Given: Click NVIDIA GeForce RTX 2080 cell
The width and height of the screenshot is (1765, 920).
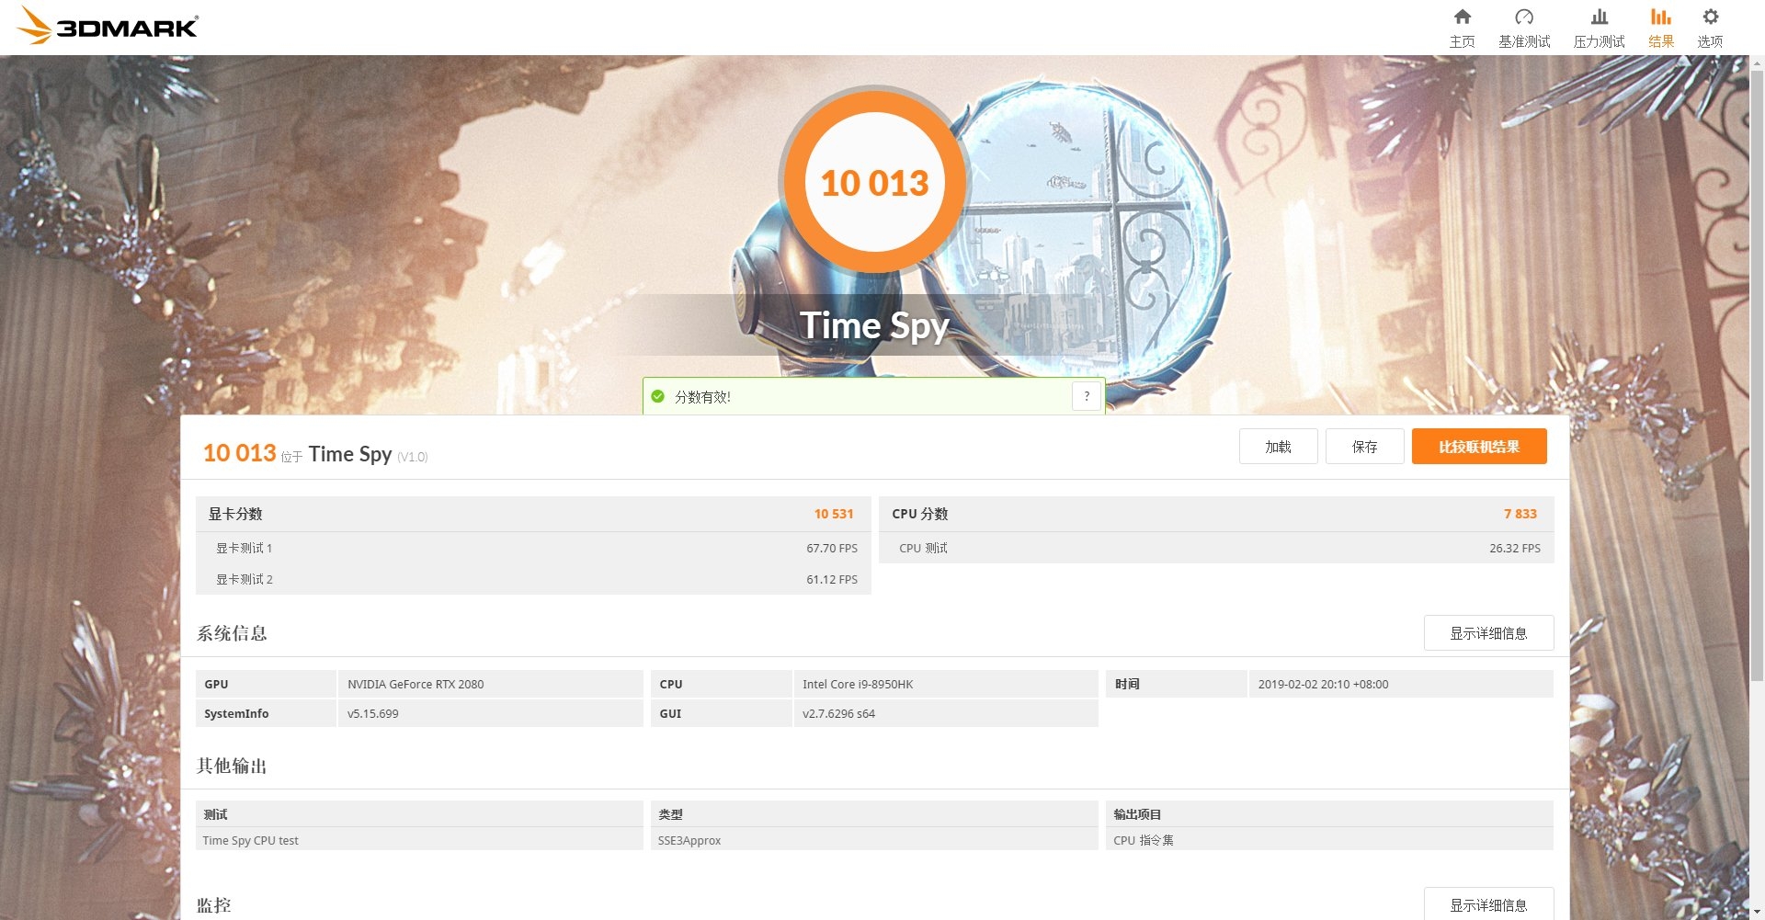Looking at the screenshot, I should [x=491, y=684].
